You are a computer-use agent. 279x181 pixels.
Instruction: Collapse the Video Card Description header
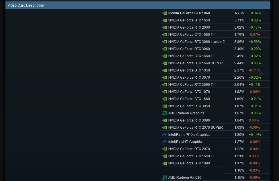[x=138, y=5]
